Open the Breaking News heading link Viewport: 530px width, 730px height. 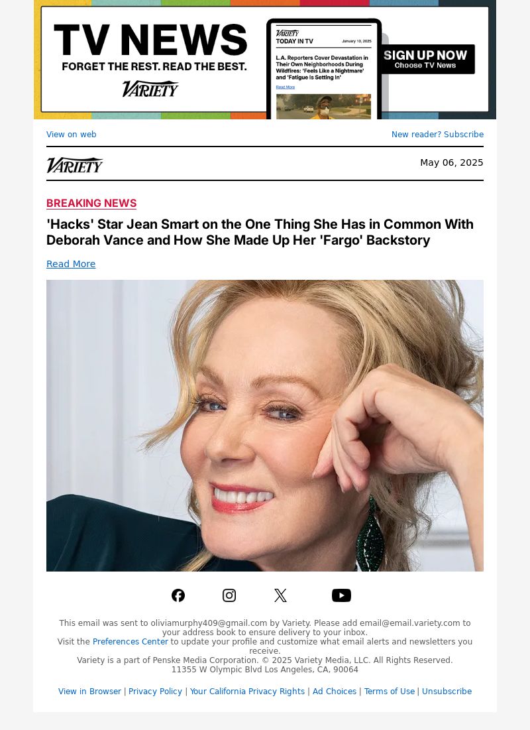click(x=91, y=203)
